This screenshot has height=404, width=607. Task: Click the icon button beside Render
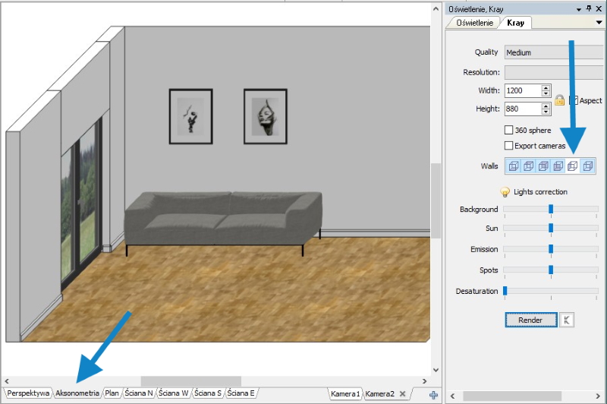point(566,320)
